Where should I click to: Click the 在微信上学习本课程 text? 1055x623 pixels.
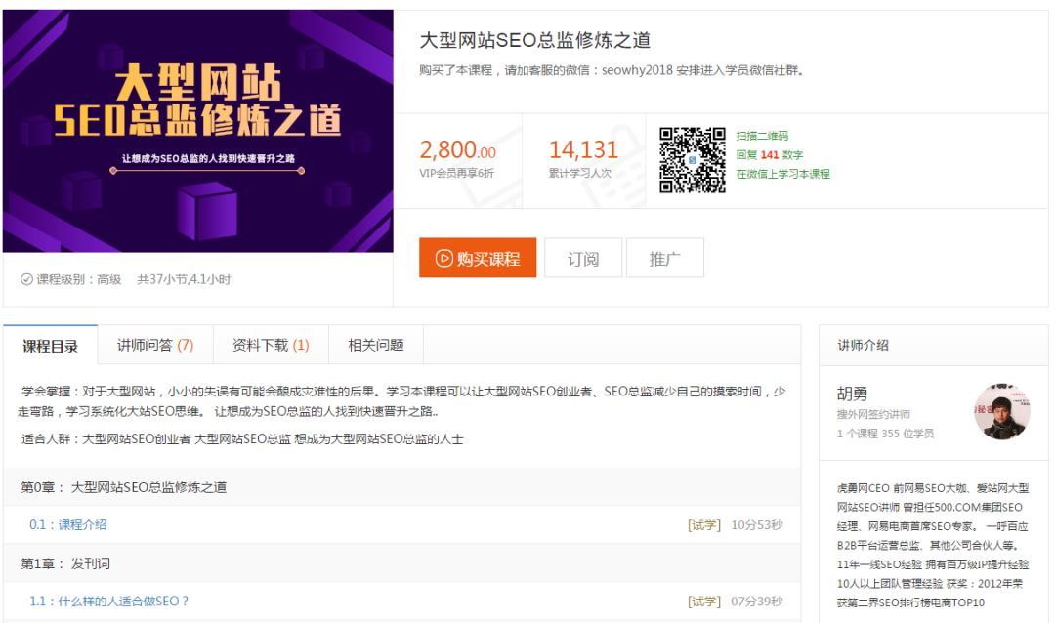pos(783,174)
